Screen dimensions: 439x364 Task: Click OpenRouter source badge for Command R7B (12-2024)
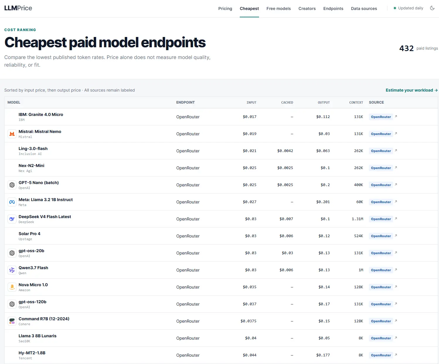pos(381,321)
